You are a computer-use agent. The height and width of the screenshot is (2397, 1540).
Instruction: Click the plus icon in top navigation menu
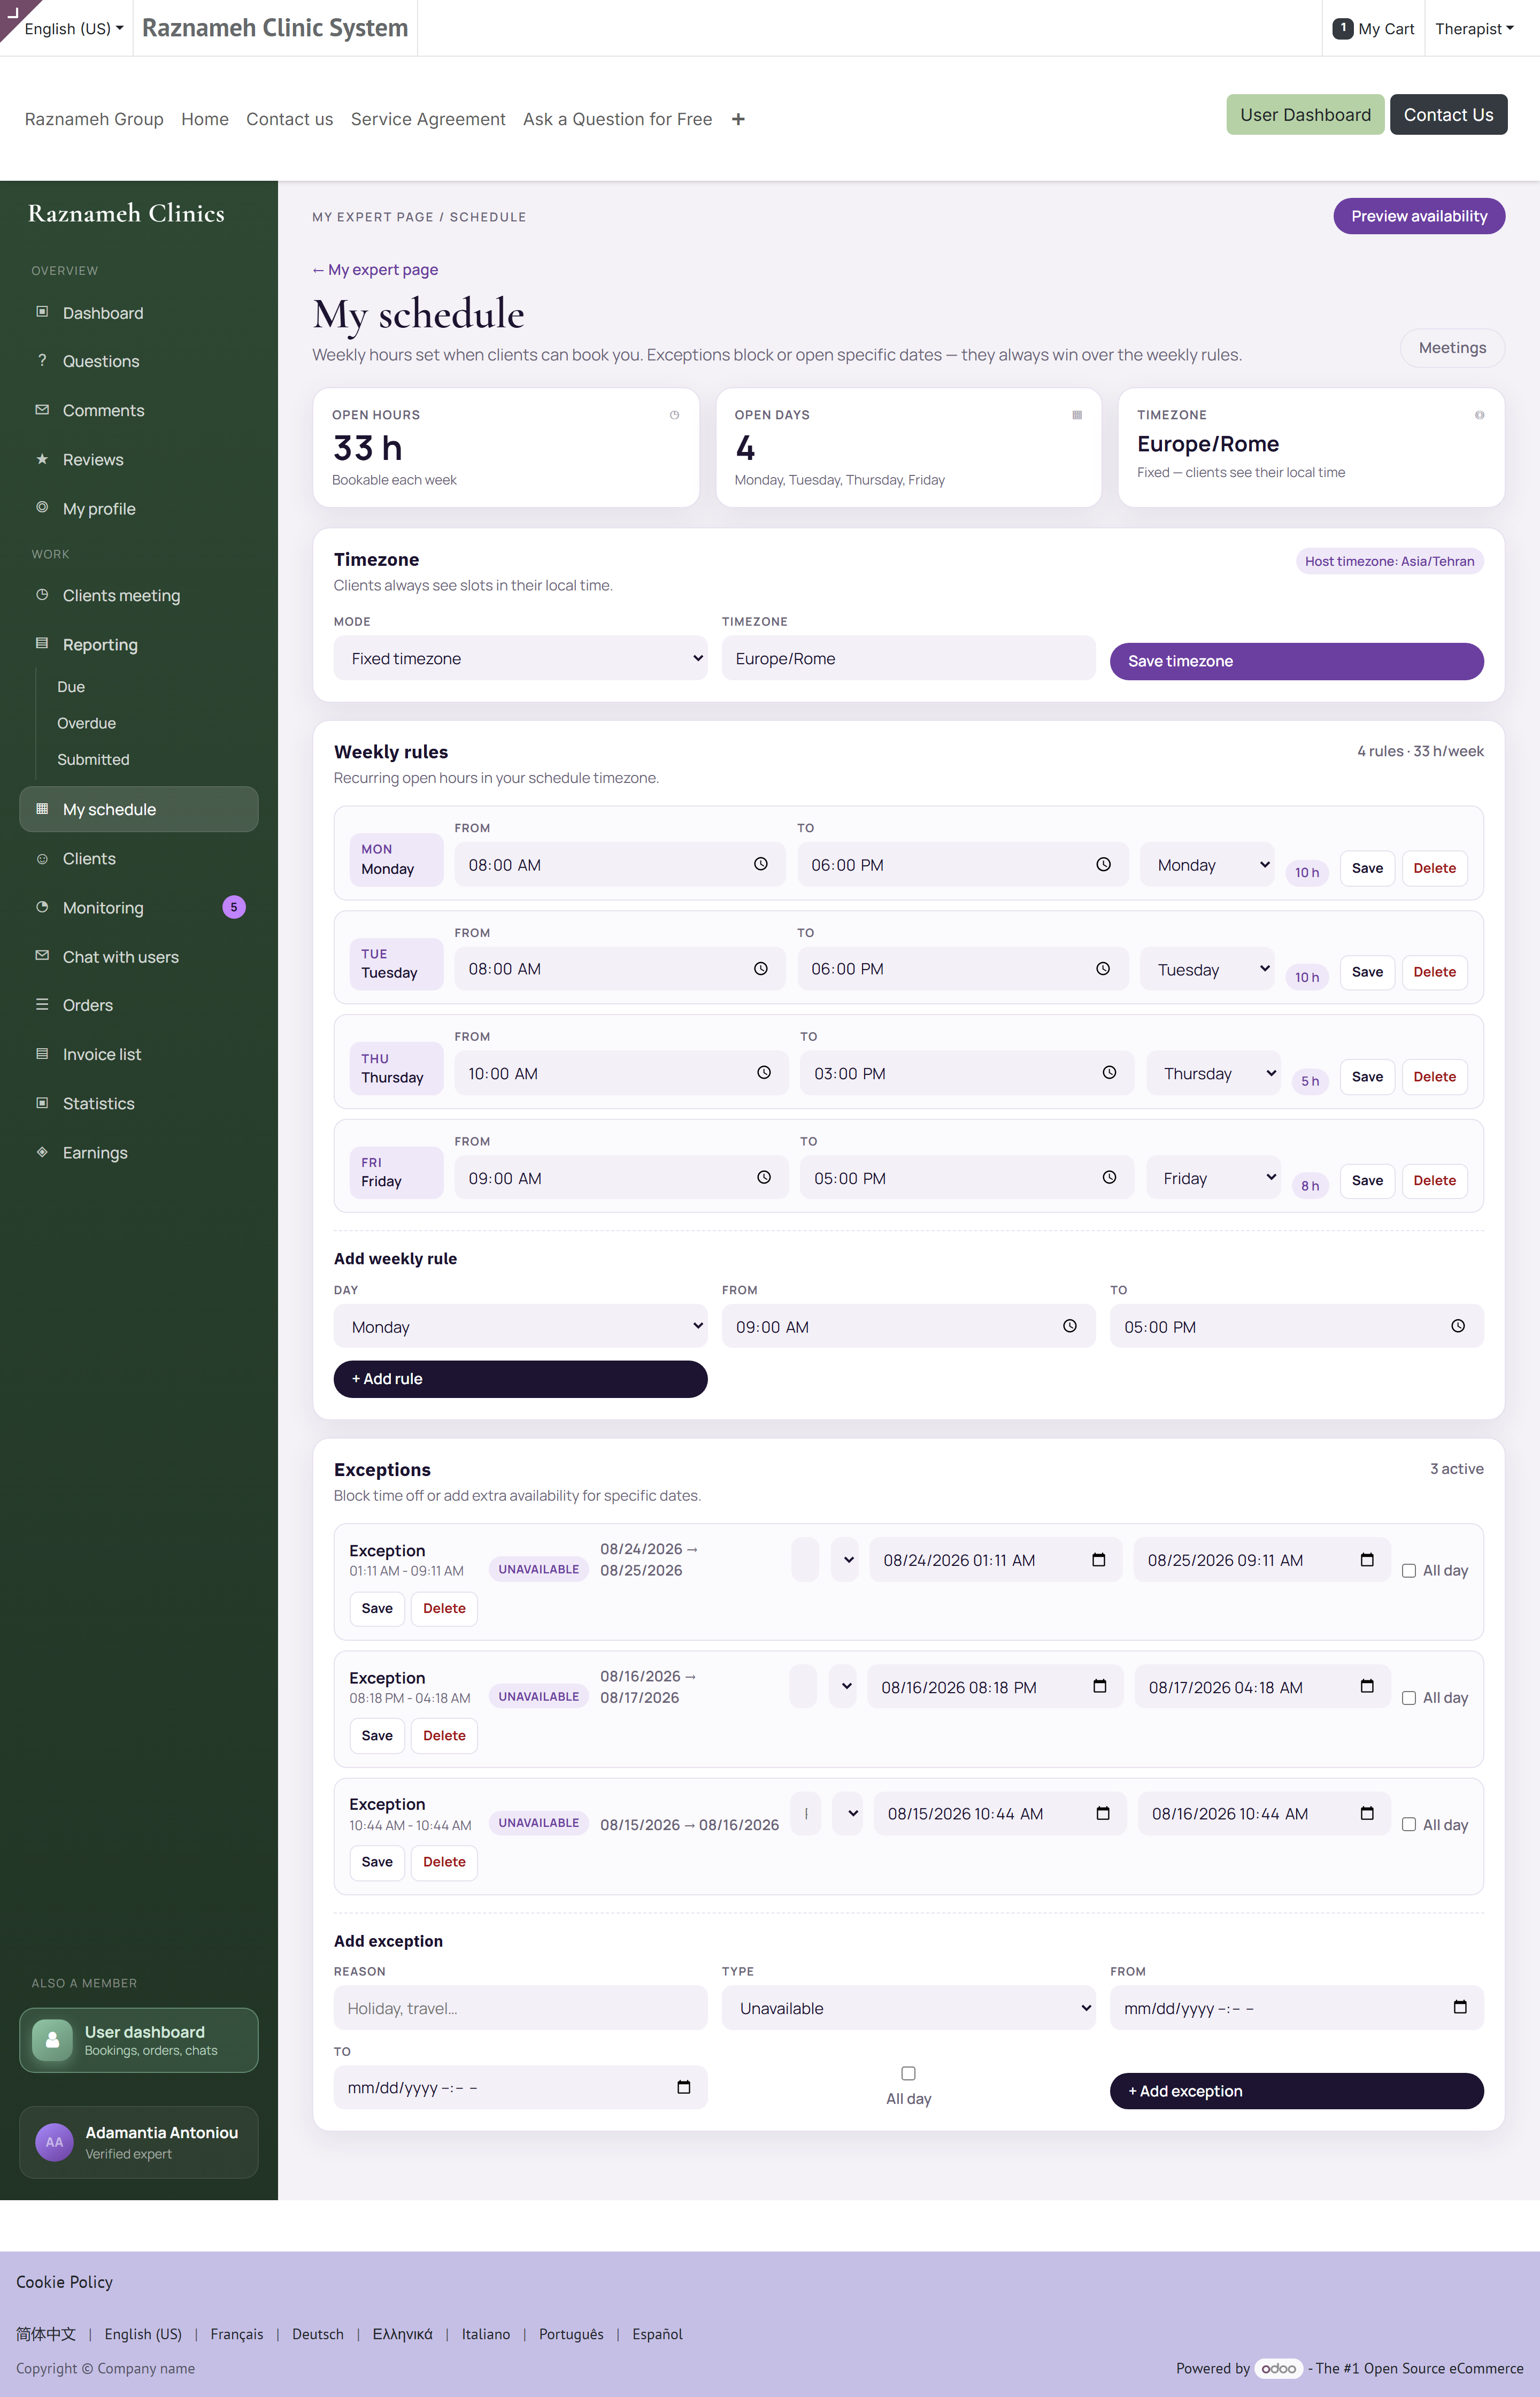[738, 119]
